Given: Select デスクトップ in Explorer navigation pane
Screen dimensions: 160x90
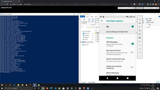Looking at the screenshot, I should [86, 33].
